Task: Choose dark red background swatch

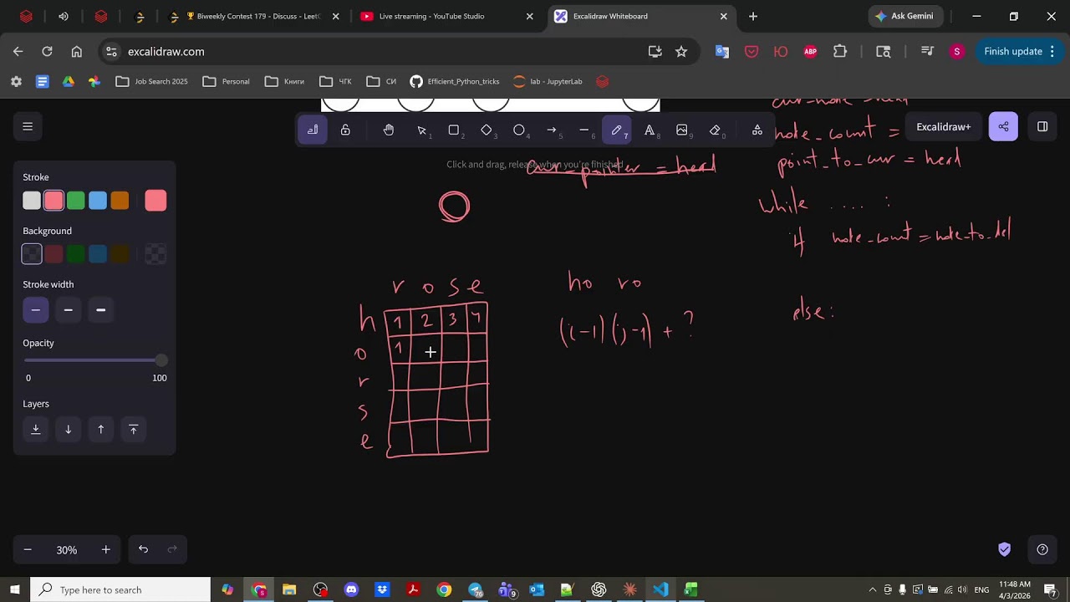Action: click(x=53, y=254)
